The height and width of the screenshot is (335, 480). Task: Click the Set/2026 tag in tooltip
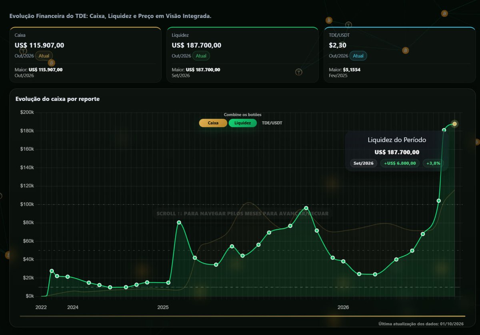click(364, 163)
